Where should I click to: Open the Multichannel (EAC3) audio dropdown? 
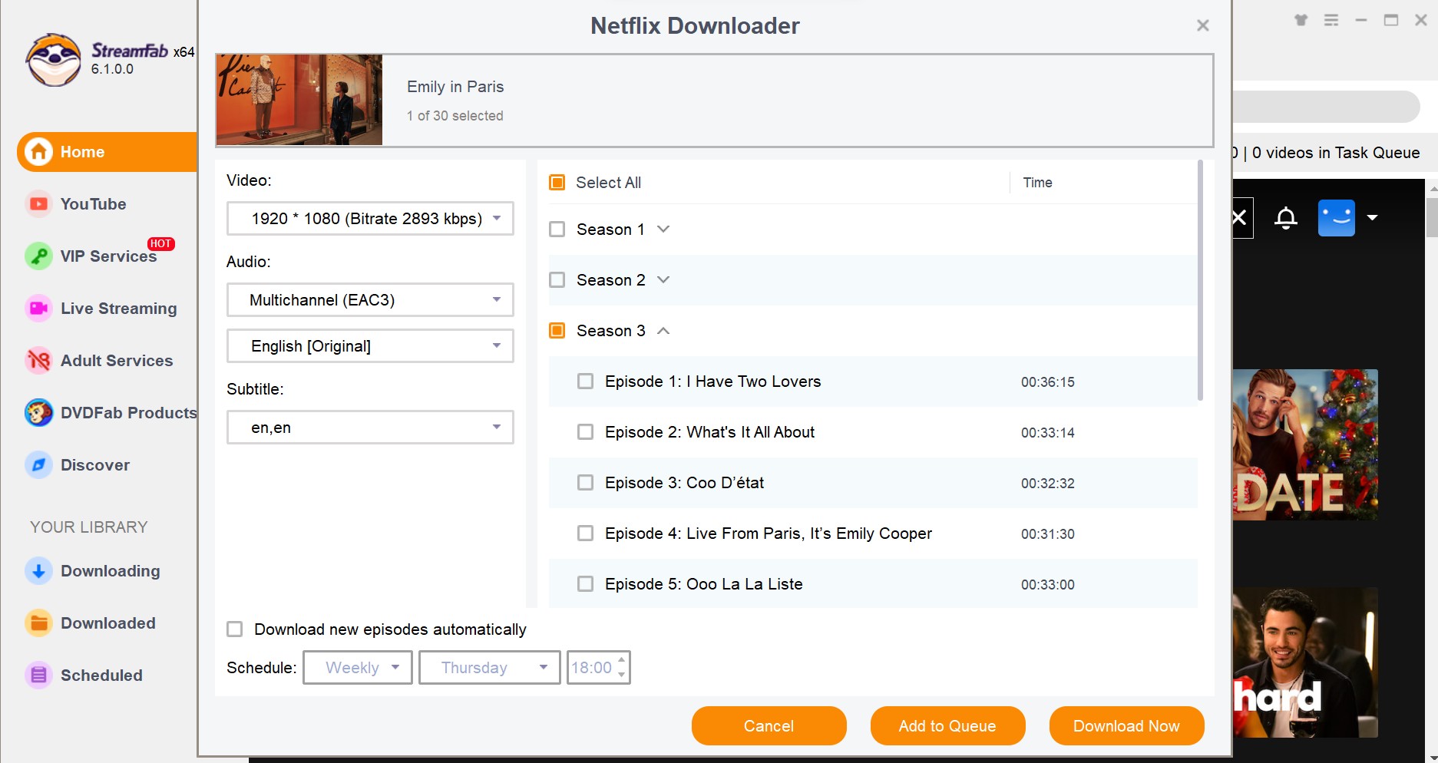tap(370, 300)
